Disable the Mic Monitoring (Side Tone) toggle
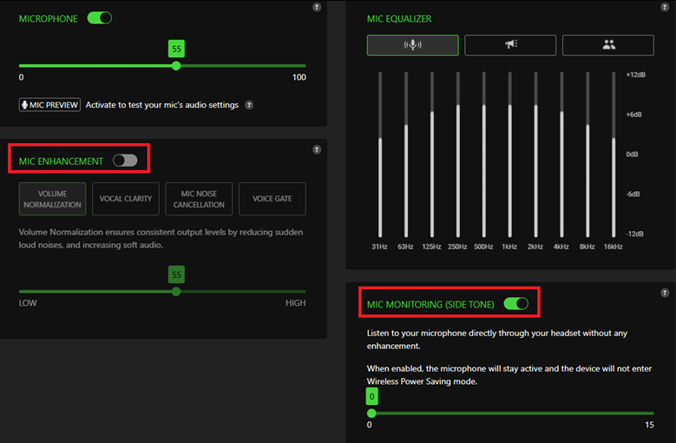The height and width of the screenshot is (443, 676). click(515, 304)
